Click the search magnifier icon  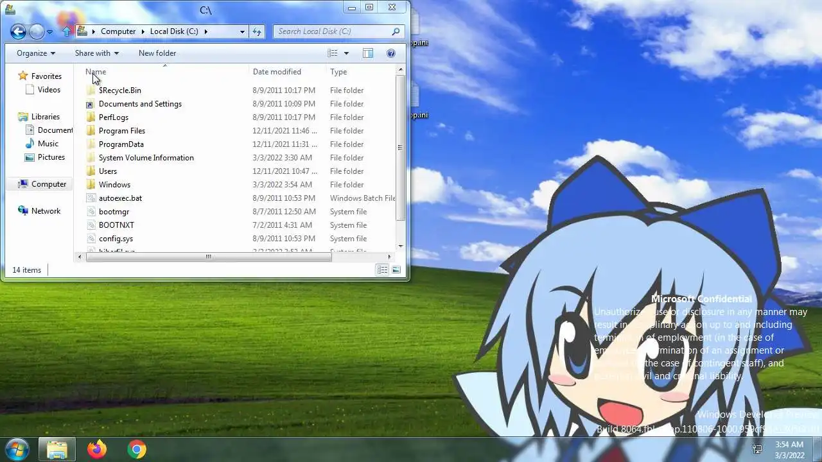(396, 31)
